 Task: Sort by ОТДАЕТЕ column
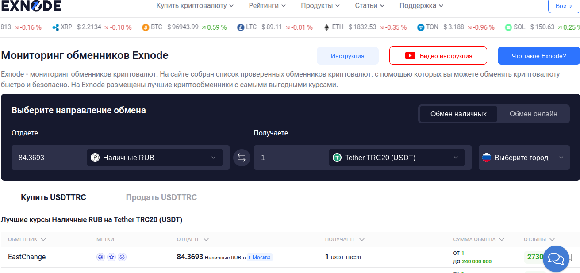pyautogui.click(x=193, y=239)
